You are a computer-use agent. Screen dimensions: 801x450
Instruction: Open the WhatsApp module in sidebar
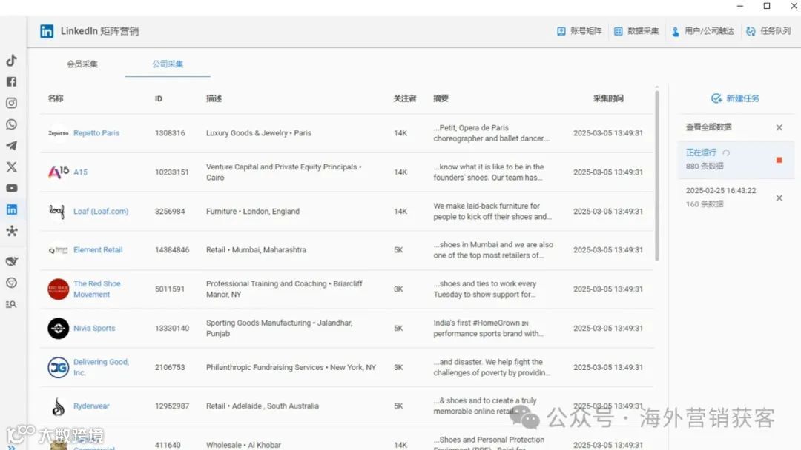[11, 124]
